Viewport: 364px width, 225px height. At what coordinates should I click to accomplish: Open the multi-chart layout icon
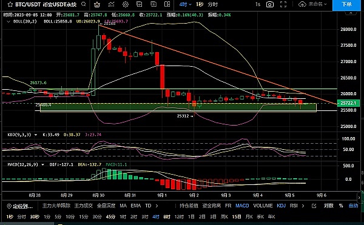167,4
